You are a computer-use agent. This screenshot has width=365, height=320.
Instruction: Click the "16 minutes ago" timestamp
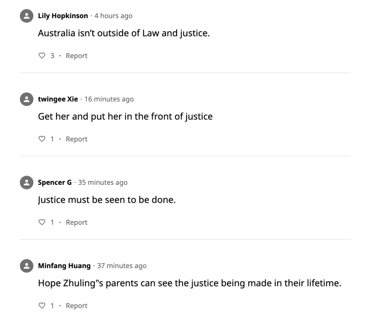[109, 99]
